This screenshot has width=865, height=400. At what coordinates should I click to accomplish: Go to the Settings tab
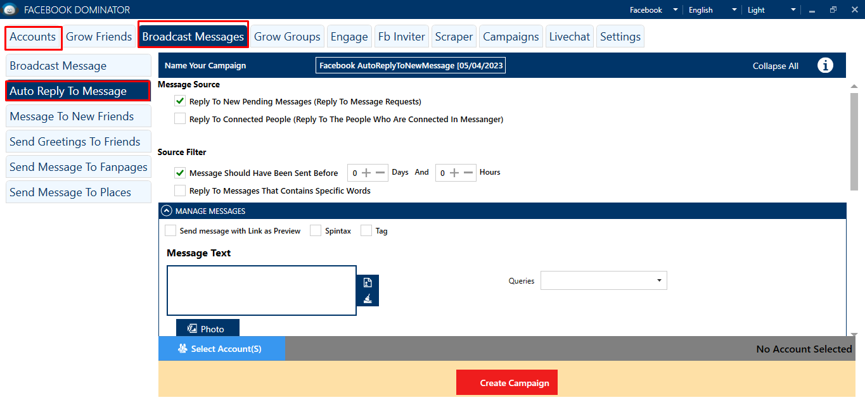pos(620,37)
